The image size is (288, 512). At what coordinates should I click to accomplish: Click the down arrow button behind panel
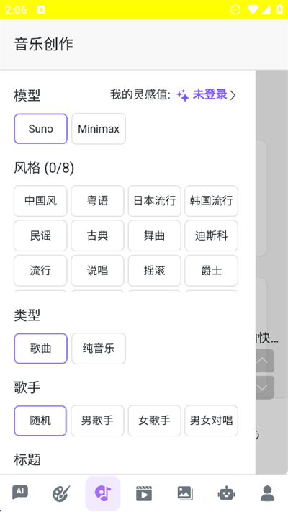click(263, 387)
